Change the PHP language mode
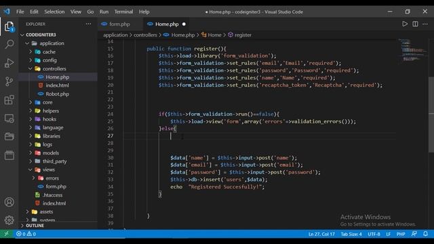This screenshot has height=244, width=434. pos(401,234)
